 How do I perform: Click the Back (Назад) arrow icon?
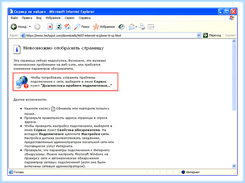pos(14,26)
